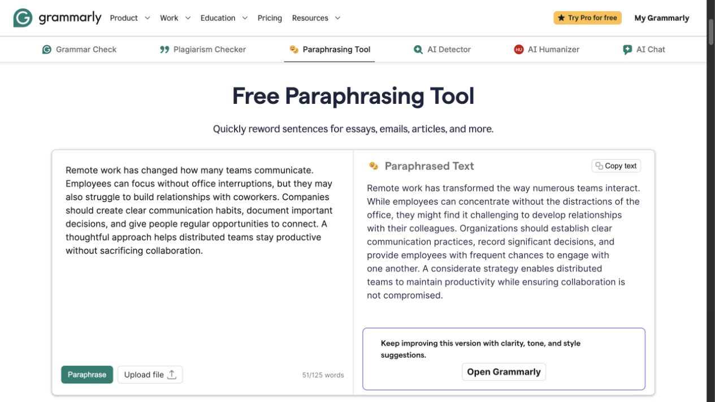Expand the Resources dropdown chevron
The image size is (715, 402).
(337, 18)
